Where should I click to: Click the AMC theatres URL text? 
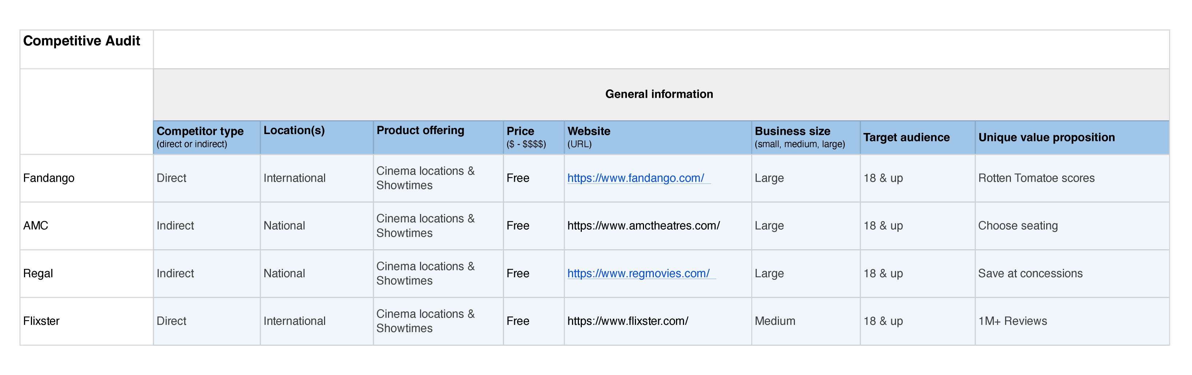tap(643, 226)
